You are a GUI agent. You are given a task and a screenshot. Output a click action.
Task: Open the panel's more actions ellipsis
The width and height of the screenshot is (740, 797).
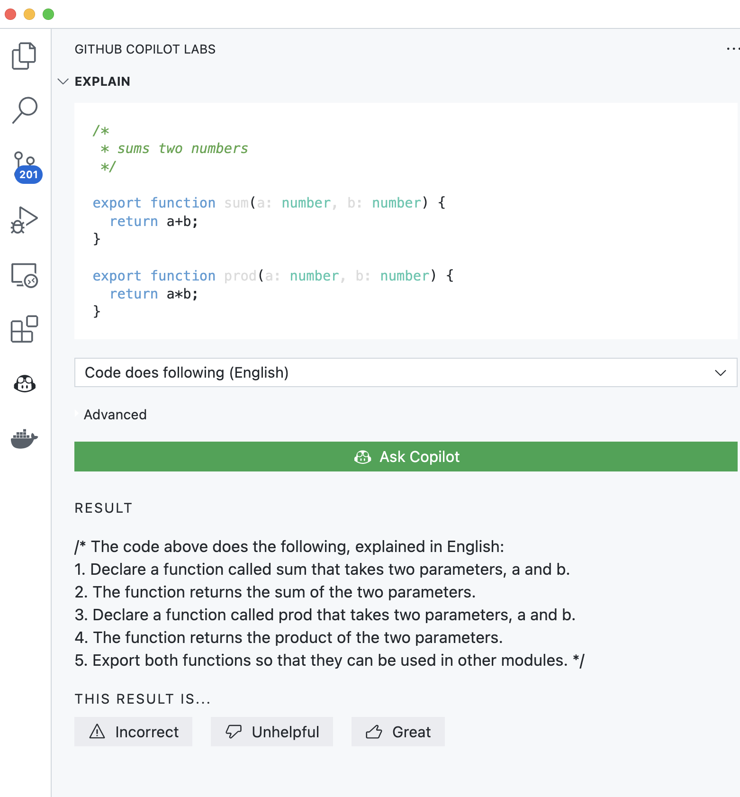click(732, 49)
